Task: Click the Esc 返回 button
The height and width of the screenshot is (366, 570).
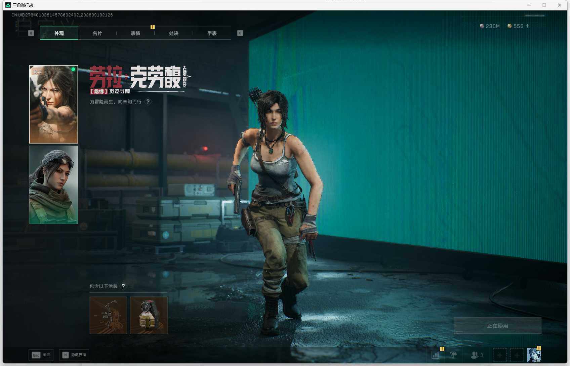Action: [x=41, y=355]
